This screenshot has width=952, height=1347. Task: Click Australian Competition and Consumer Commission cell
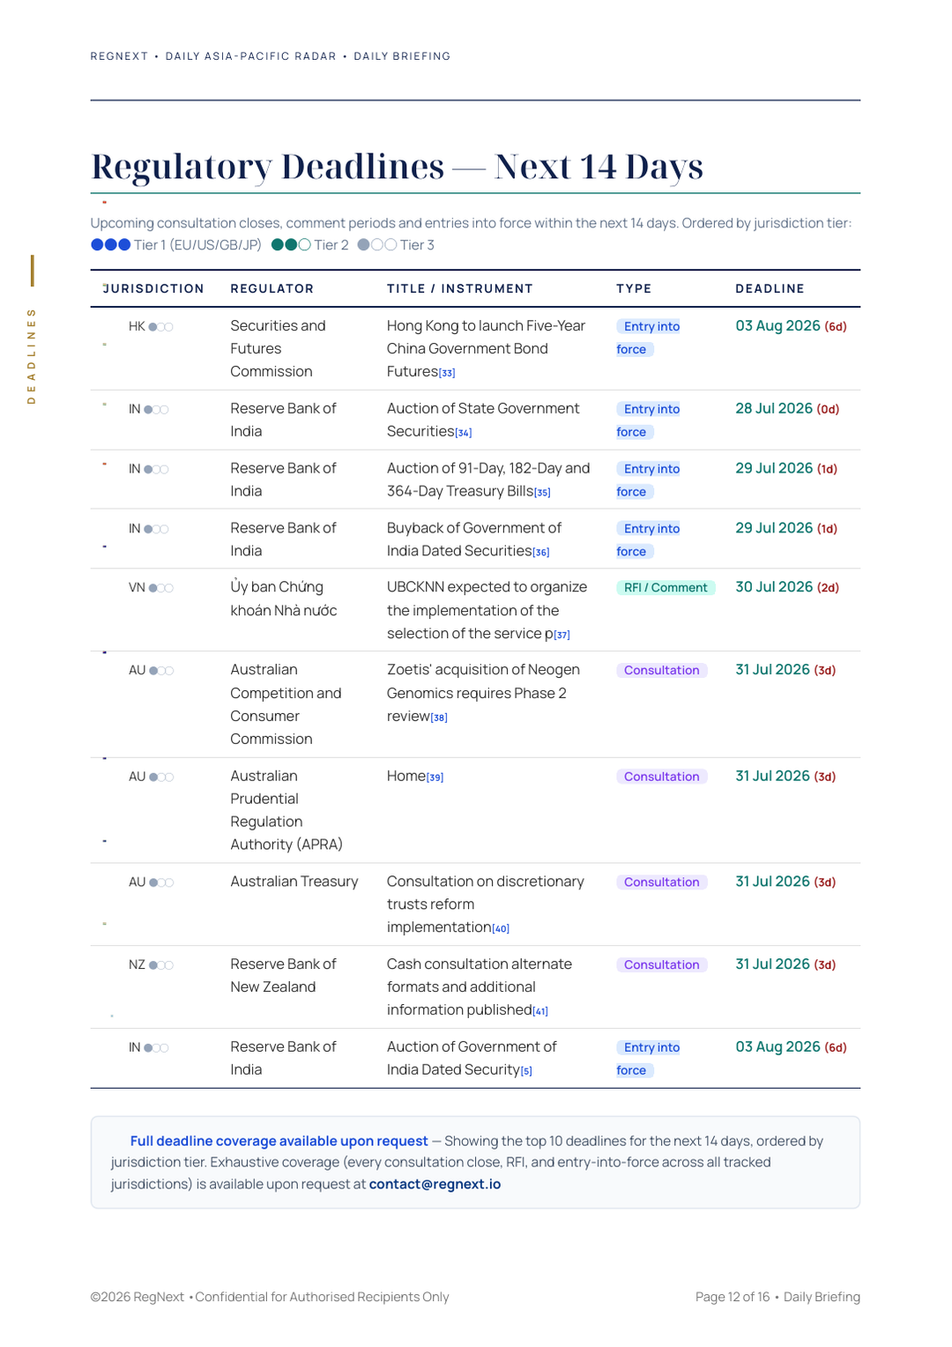coord(286,704)
